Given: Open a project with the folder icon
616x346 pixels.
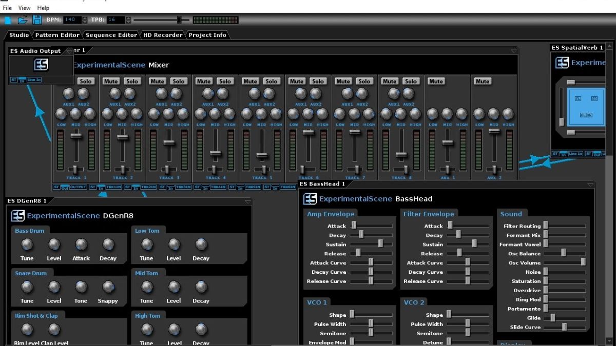Looking at the screenshot, I should point(23,20).
